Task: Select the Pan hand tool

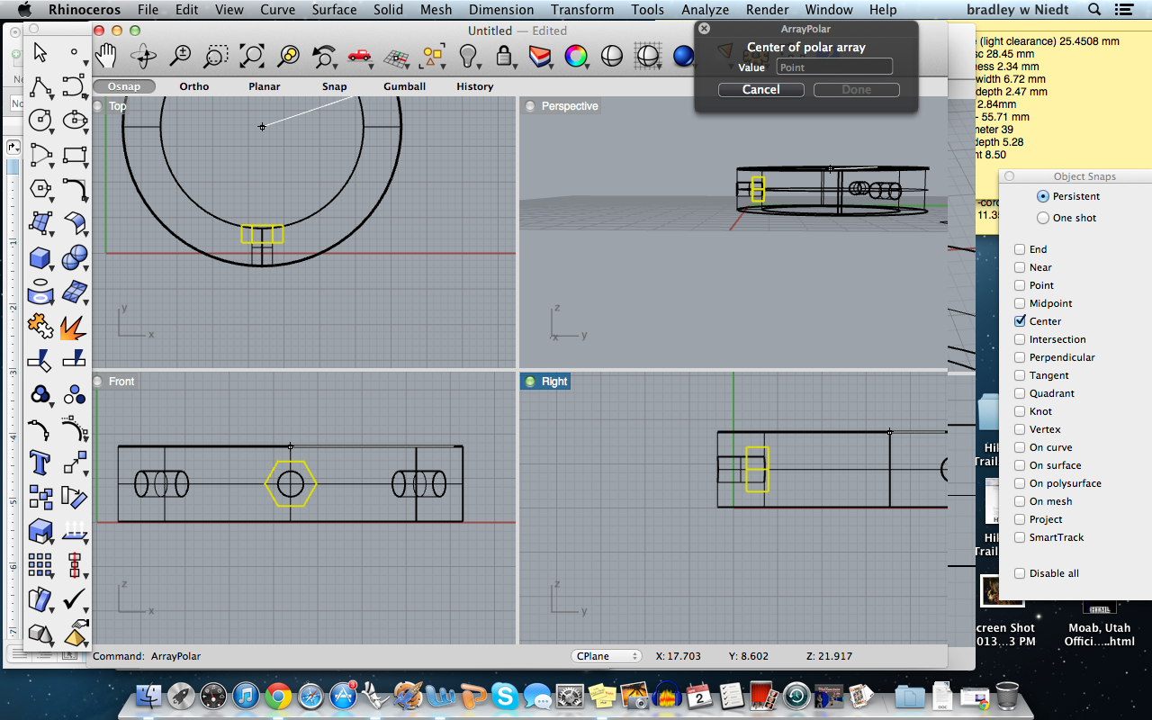Action: (107, 56)
